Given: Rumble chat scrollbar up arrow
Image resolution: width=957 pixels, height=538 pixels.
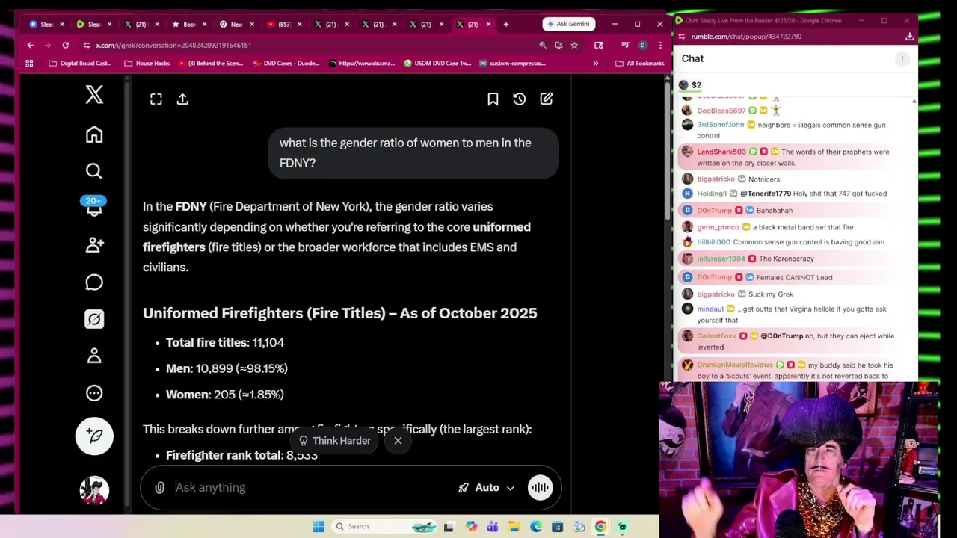Looking at the screenshot, I should pyautogui.click(x=914, y=102).
